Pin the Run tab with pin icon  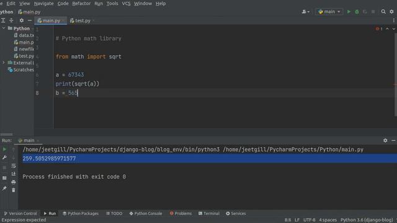(x=4, y=188)
